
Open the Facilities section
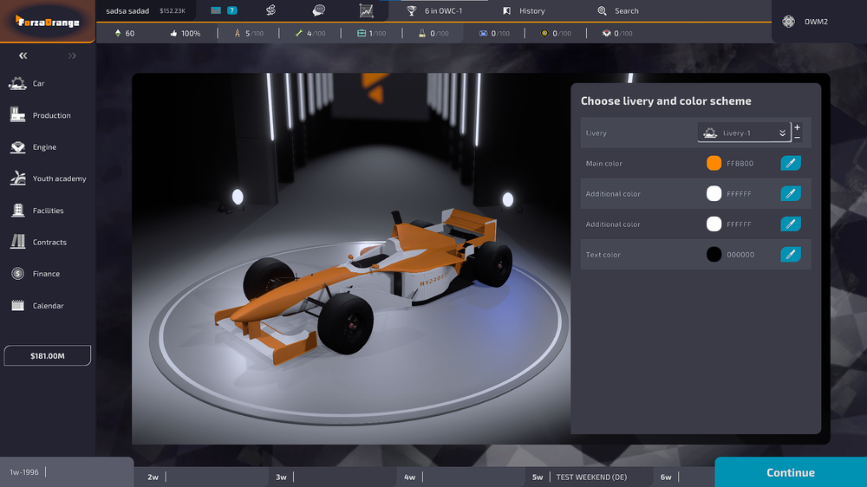coord(48,211)
